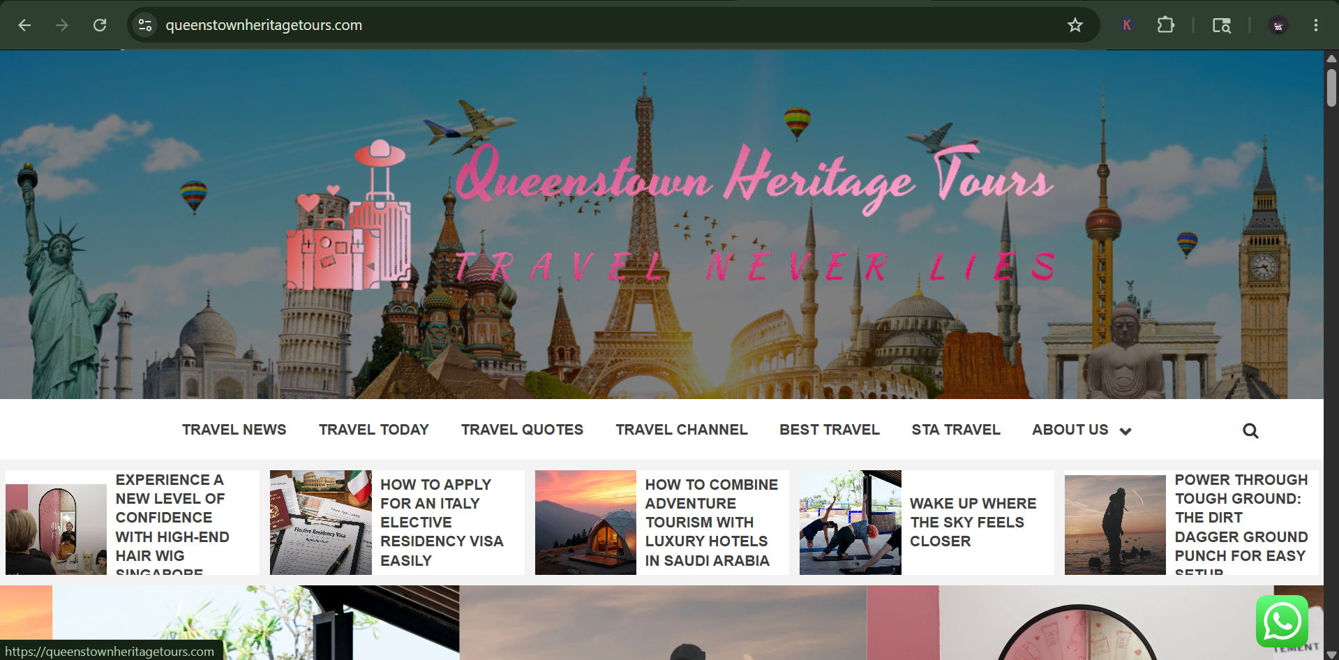This screenshot has height=660, width=1339.
Task: Click the pink luggage logo icon
Action: coord(349,216)
